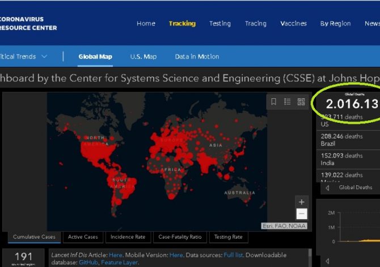
Task: Click the 2.016.13 global deaths total
Action: (x=352, y=104)
